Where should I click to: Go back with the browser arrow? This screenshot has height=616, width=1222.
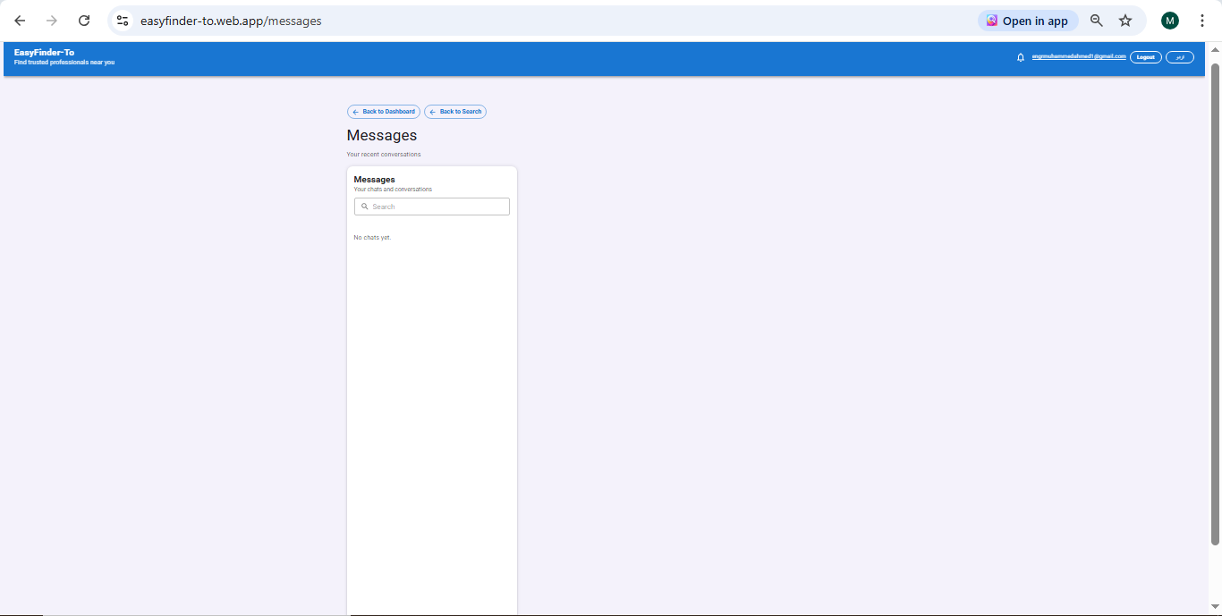20,21
